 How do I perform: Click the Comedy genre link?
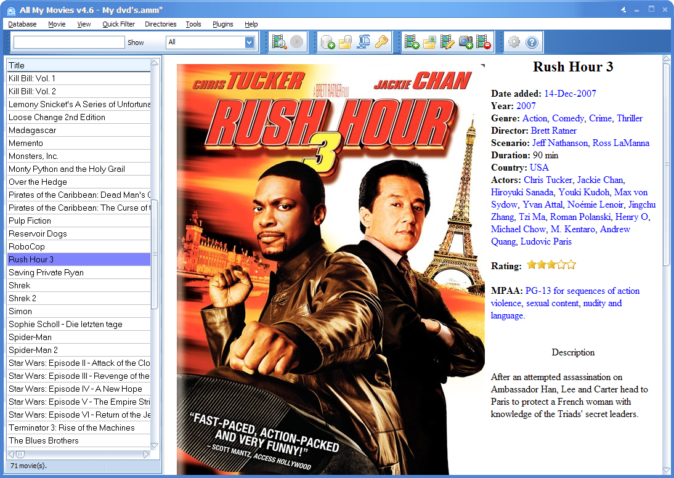click(x=568, y=118)
